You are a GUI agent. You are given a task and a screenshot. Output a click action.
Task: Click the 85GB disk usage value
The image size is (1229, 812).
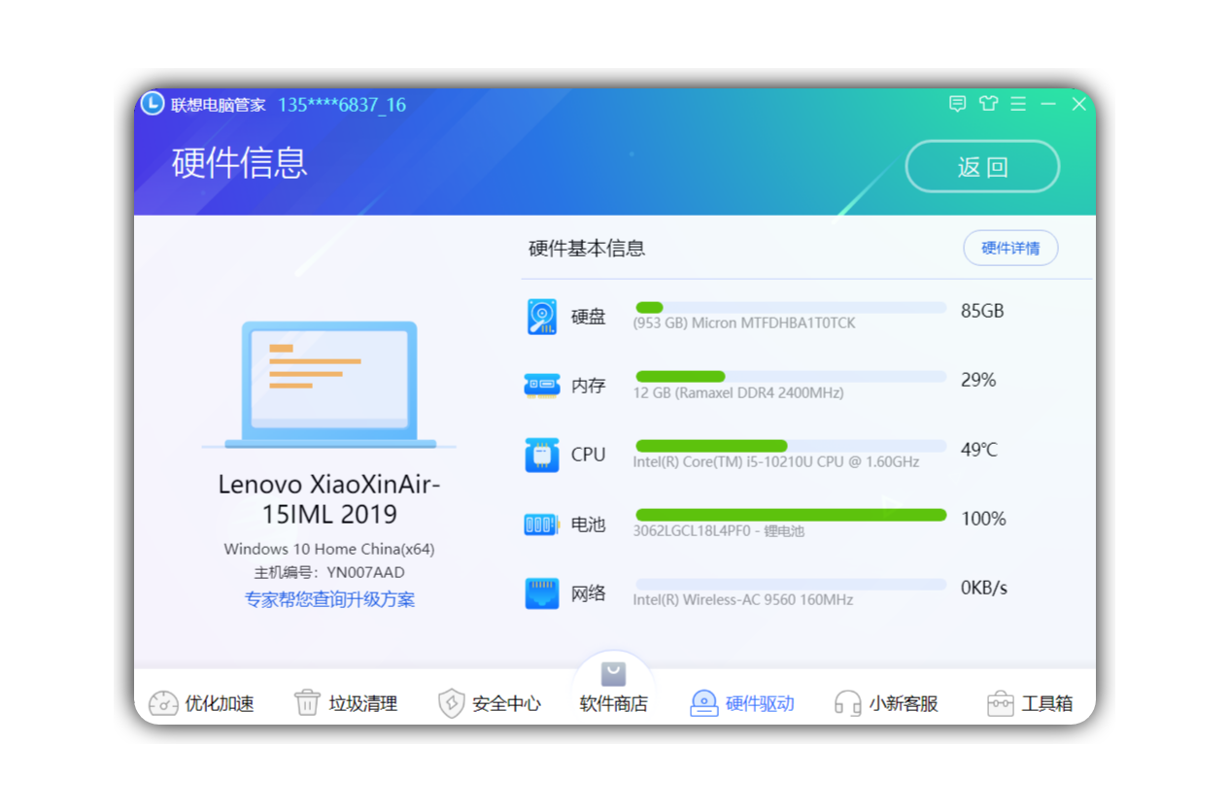[982, 311]
